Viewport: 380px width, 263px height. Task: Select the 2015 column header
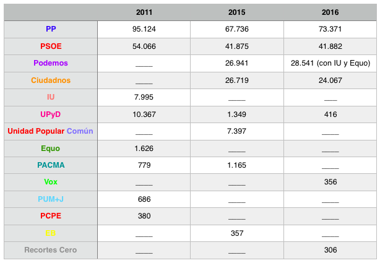236,12
